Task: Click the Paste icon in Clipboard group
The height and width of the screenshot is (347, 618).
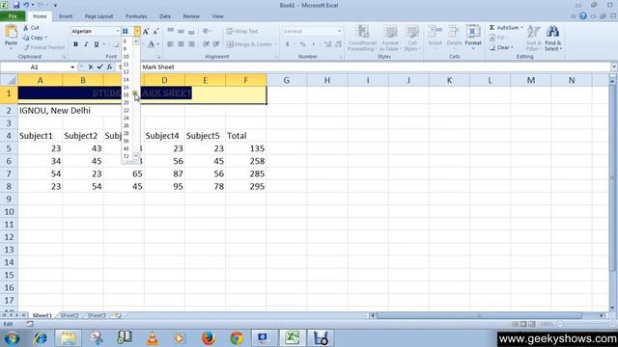Action: coord(11,32)
